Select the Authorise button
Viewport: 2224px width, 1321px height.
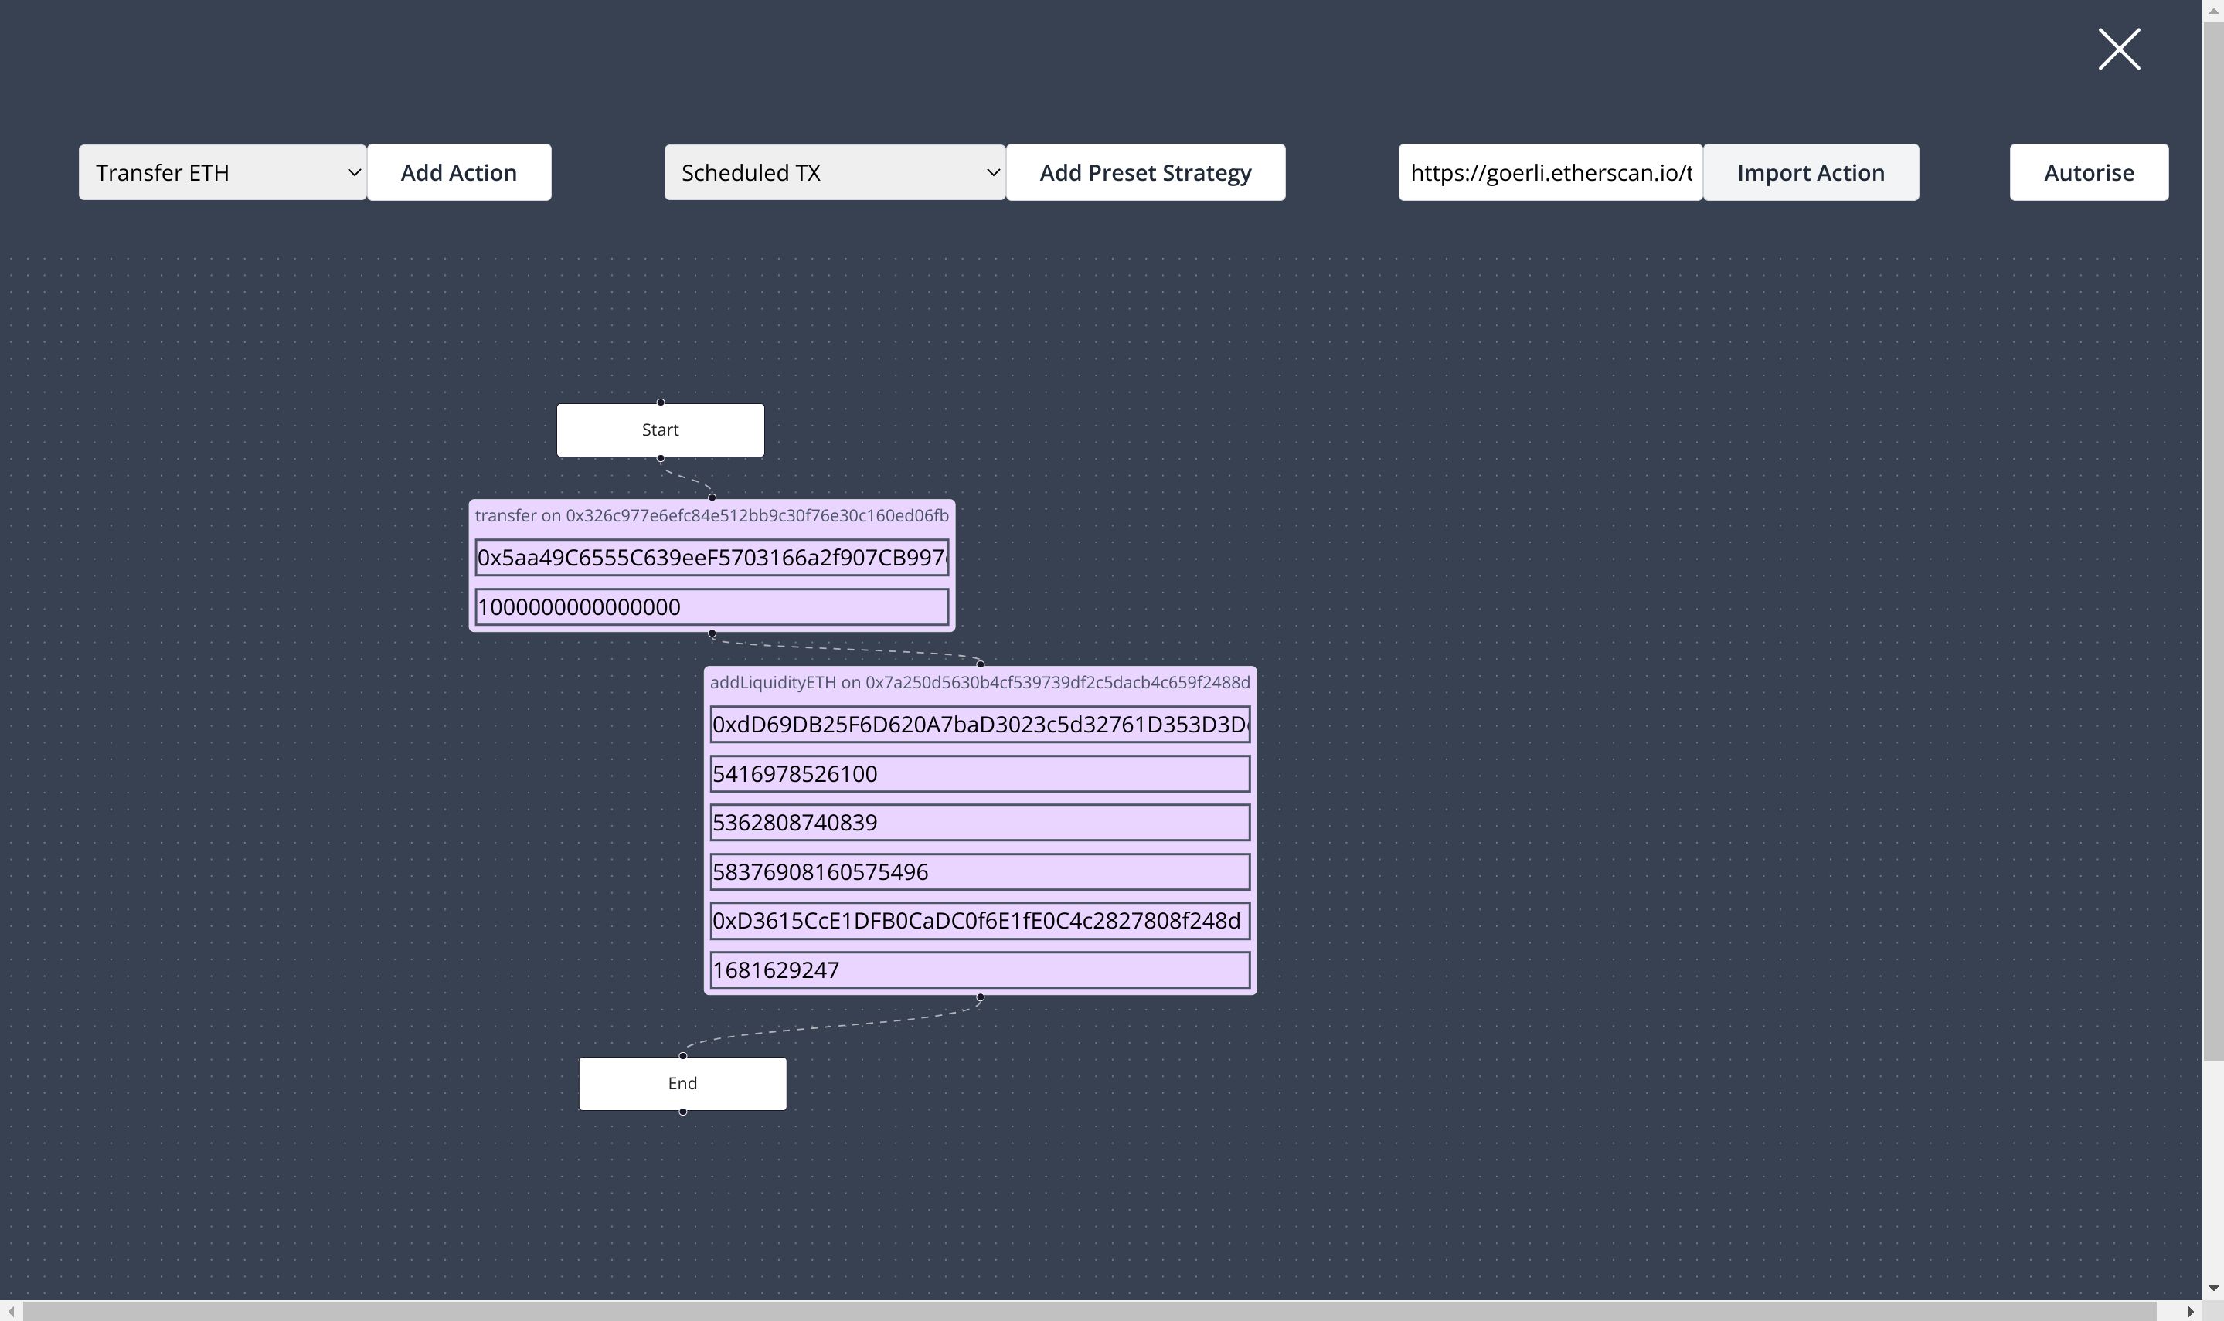pyautogui.click(x=2089, y=171)
